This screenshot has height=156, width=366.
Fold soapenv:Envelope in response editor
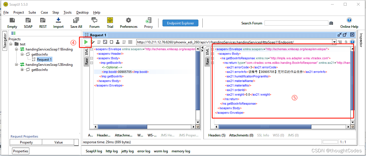coord(213,49)
